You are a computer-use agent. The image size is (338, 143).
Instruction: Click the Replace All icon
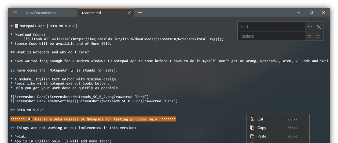click(318, 36)
